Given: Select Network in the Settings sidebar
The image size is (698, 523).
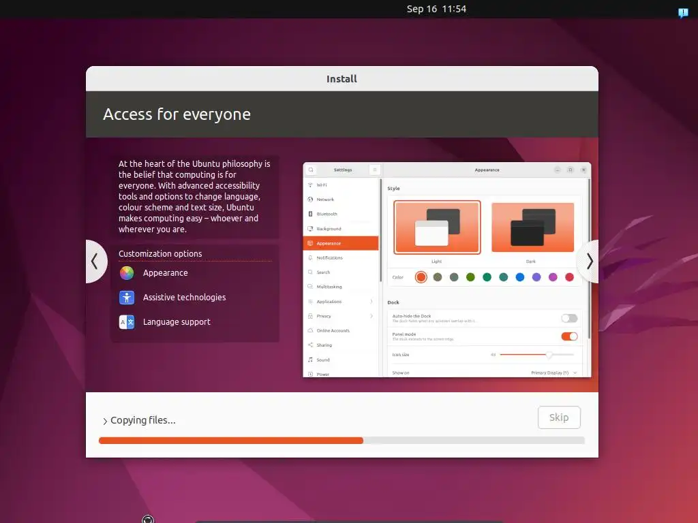Looking at the screenshot, I should pyautogui.click(x=341, y=200).
